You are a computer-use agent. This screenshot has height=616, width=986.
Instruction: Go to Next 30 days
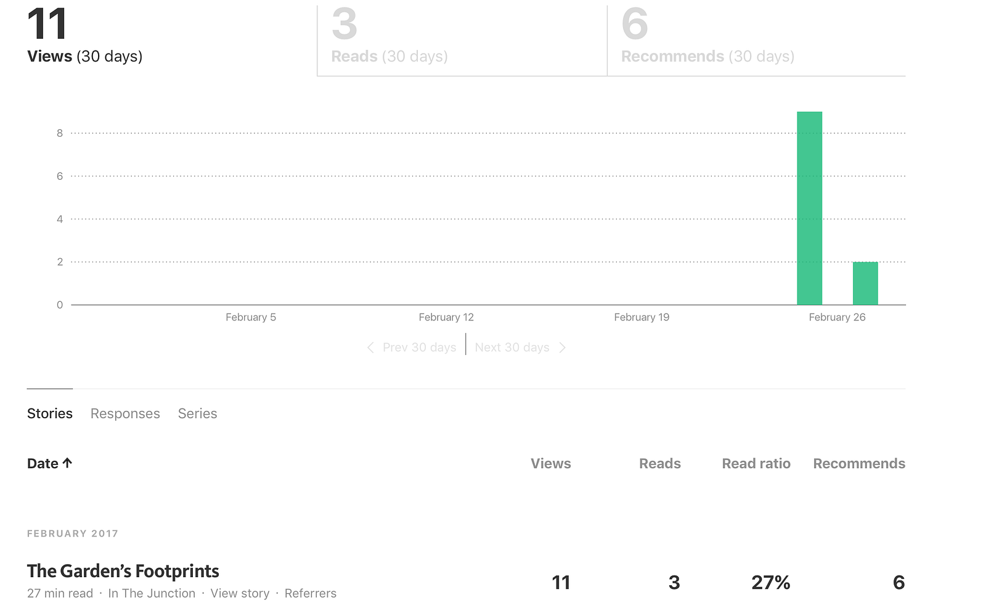click(x=512, y=347)
